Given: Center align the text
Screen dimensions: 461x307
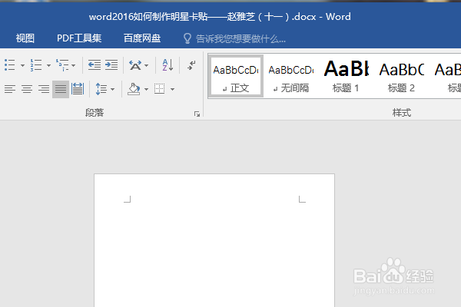Looking at the screenshot, I should pyautogui.click(x=27, y=89).
